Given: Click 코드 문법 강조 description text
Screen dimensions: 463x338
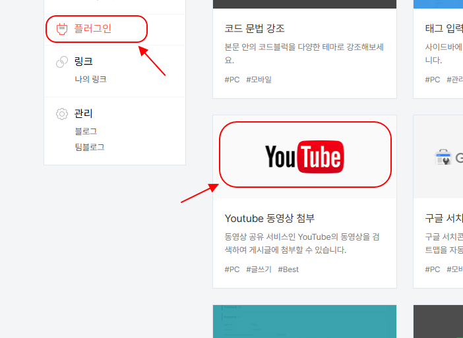Looking at the screenshot, I should pos(304,53).
